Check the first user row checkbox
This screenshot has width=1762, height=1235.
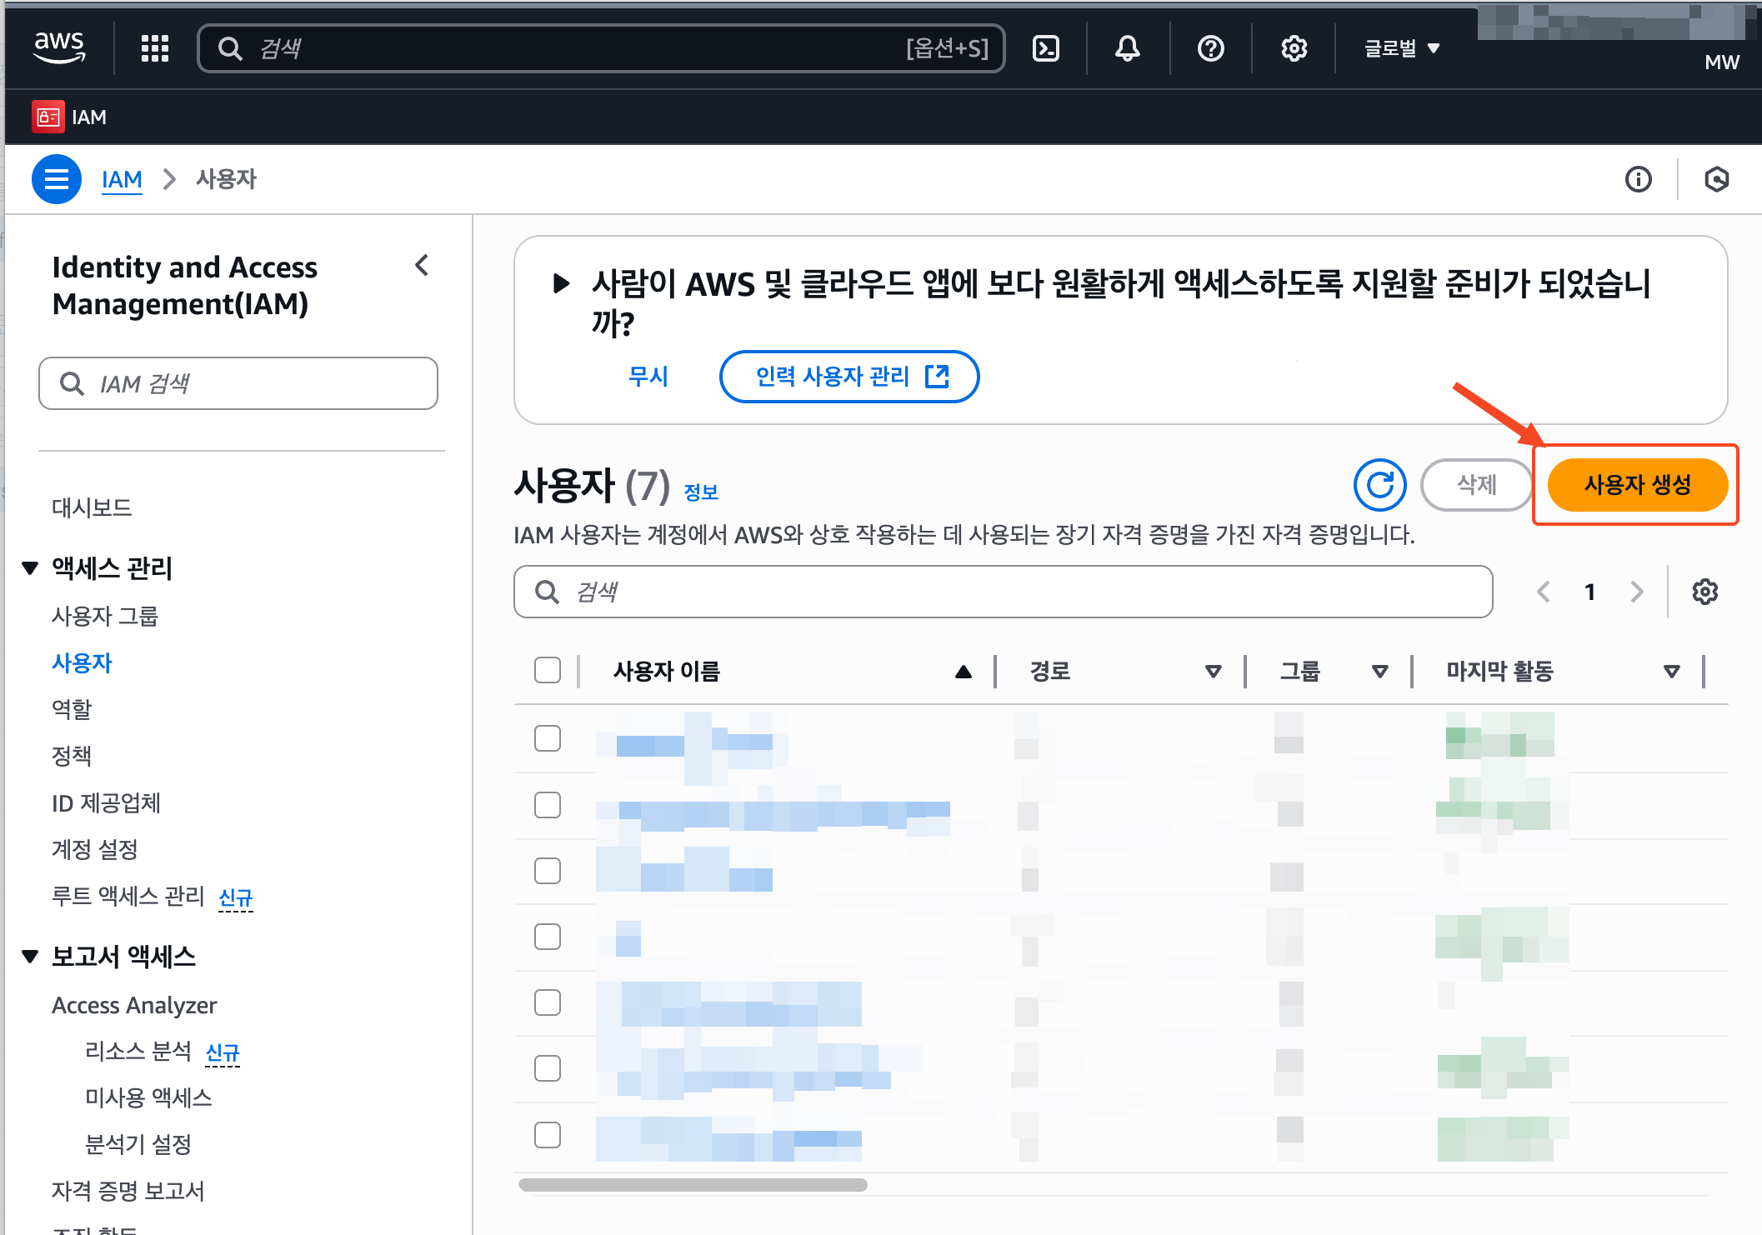click(548, 738)
